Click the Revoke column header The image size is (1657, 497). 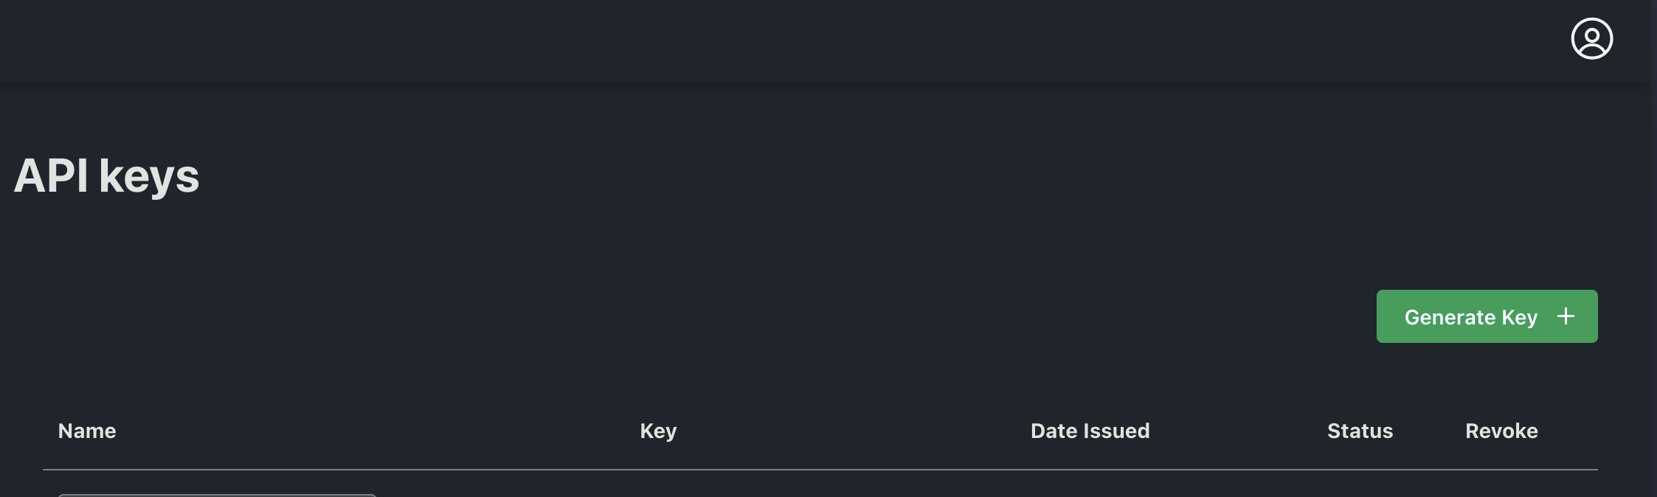click(x=1501, y=431)
